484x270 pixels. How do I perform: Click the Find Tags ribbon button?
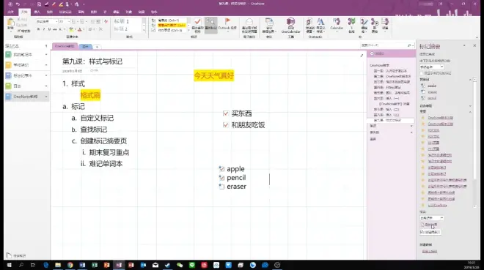click(210, 25)
